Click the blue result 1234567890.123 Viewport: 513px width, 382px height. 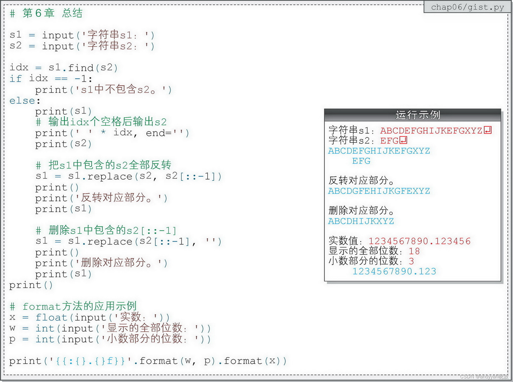tap(394, 271)
